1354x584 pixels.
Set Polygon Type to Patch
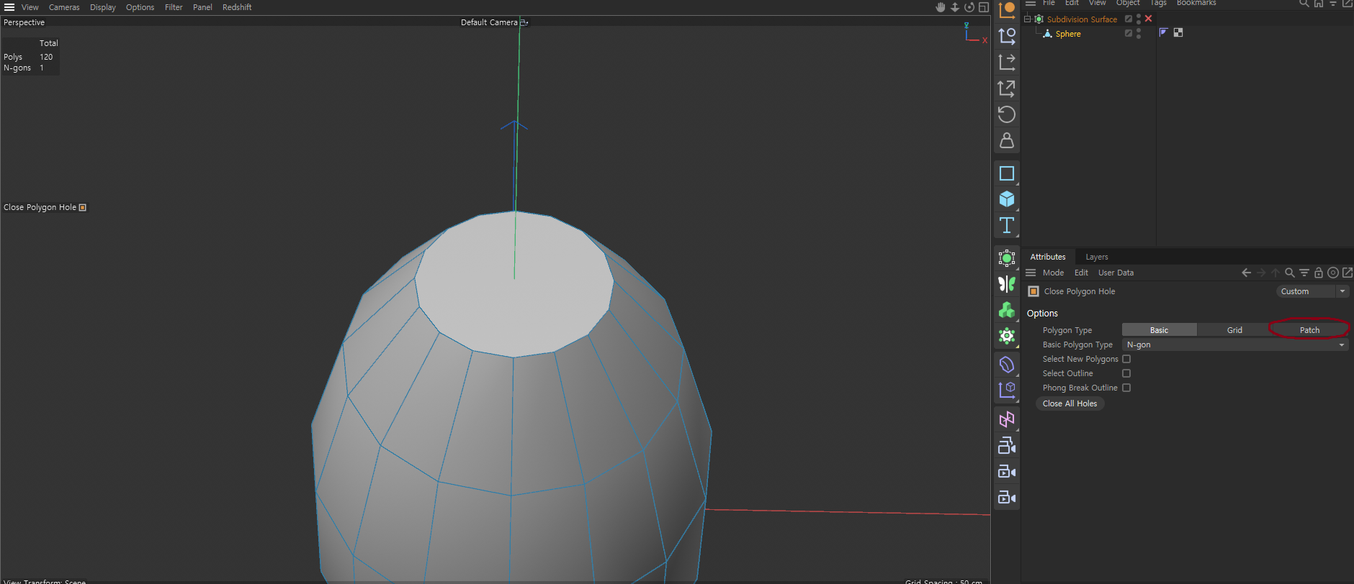1310,329
